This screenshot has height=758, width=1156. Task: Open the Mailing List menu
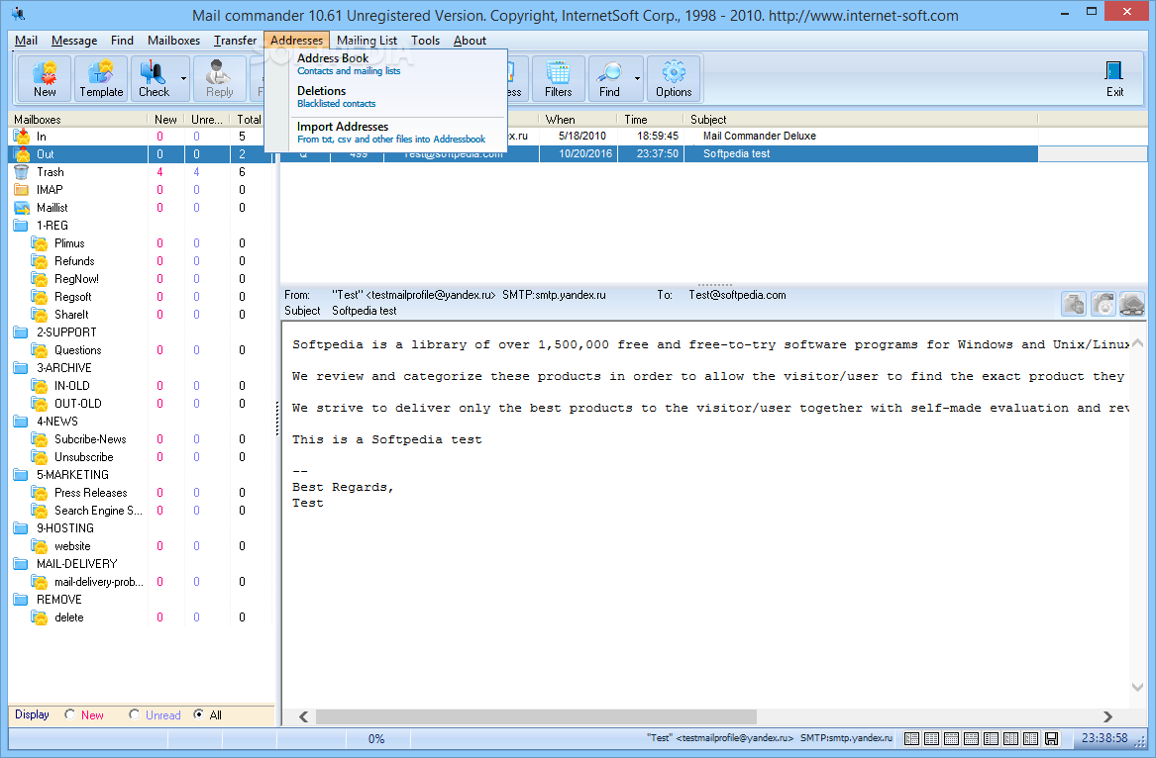(x=367, y=41)
